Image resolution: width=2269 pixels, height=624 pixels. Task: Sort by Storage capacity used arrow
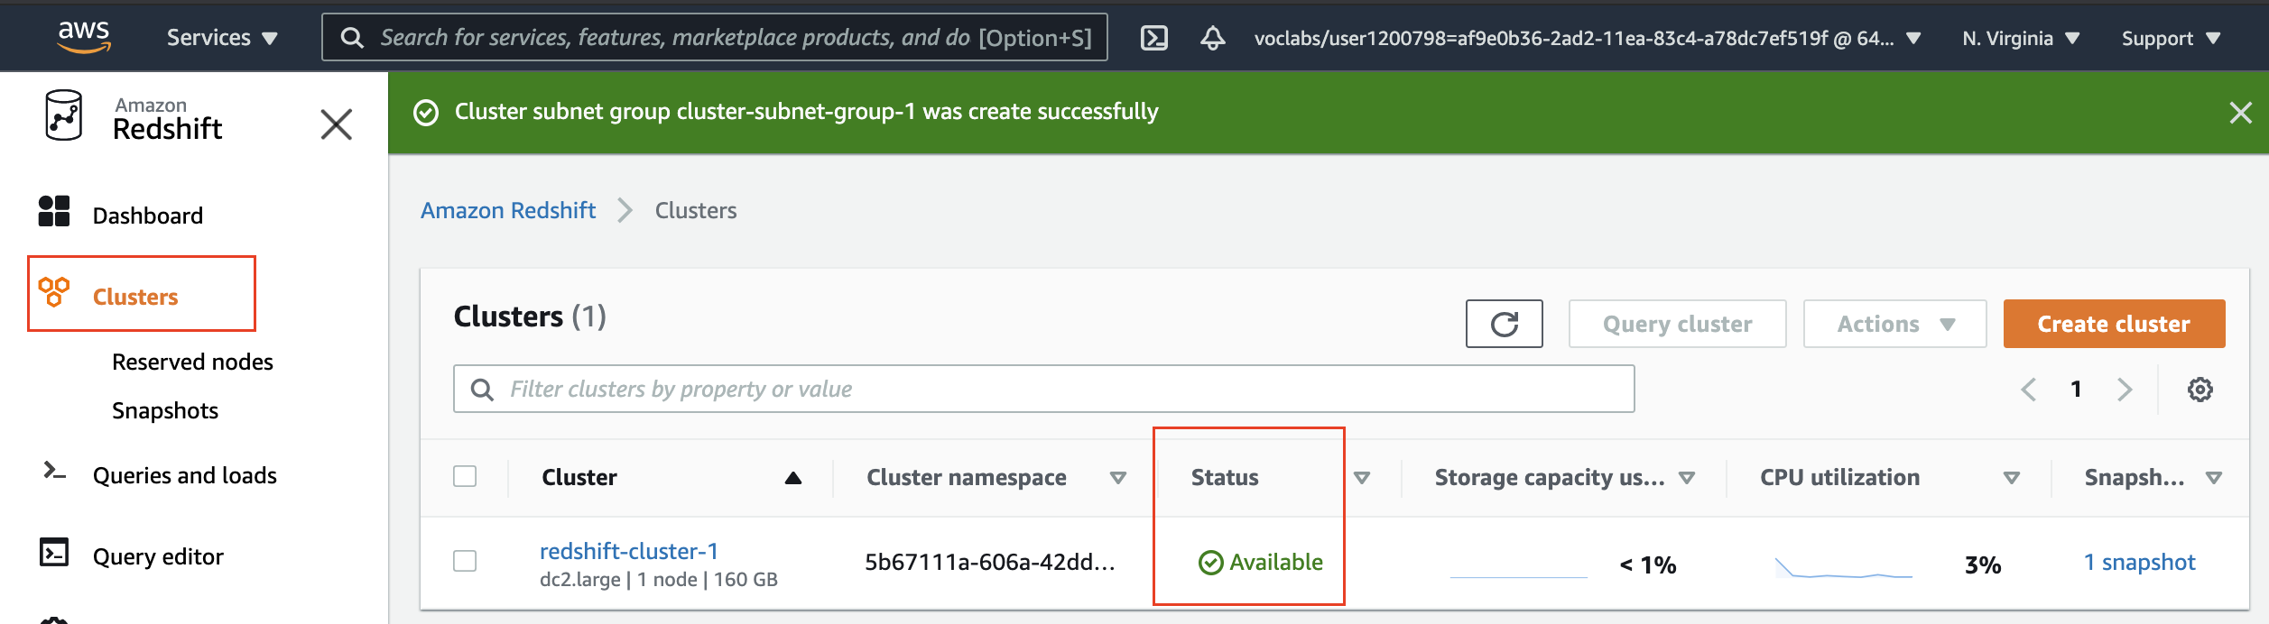tap(1687, 478)
